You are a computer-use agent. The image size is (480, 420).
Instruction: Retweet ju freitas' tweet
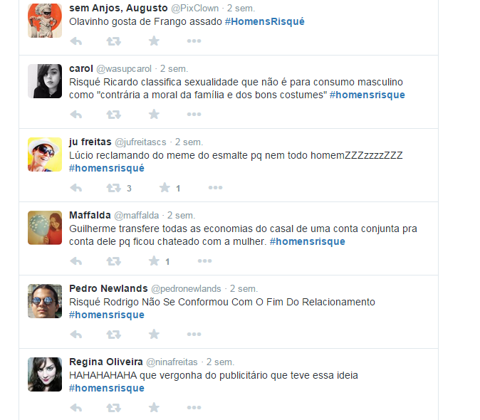coord(113,188)
